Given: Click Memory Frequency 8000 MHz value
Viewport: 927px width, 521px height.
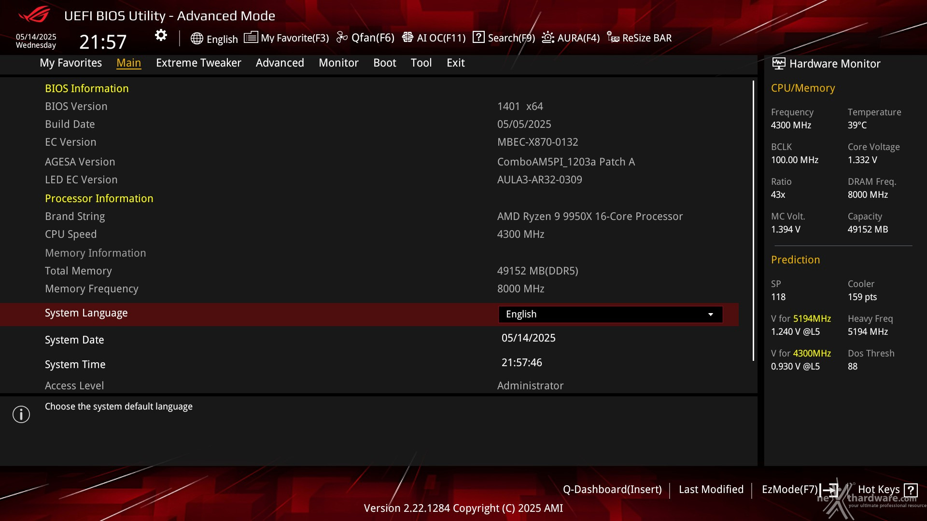Looking at the screenshot, I should 521,289.
